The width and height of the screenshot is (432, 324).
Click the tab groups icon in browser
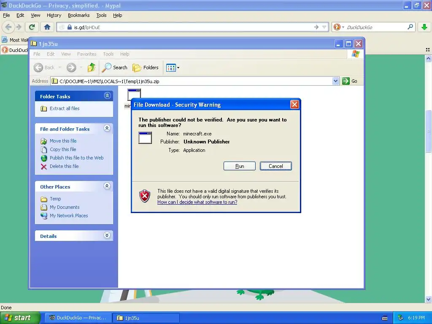click(428, 50)
